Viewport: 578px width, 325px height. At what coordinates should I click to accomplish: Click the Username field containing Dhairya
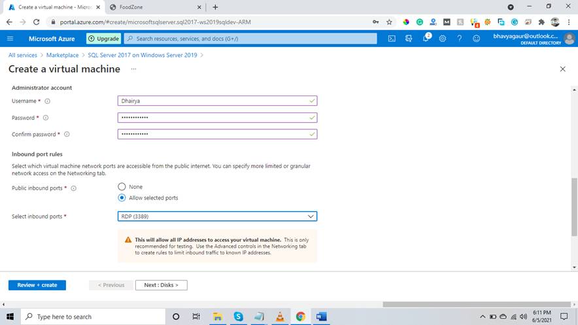pyautogui.click(x=217, y=101)
